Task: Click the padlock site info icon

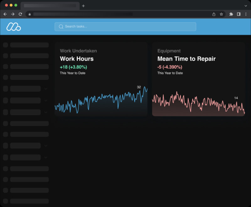Action: 29,14
